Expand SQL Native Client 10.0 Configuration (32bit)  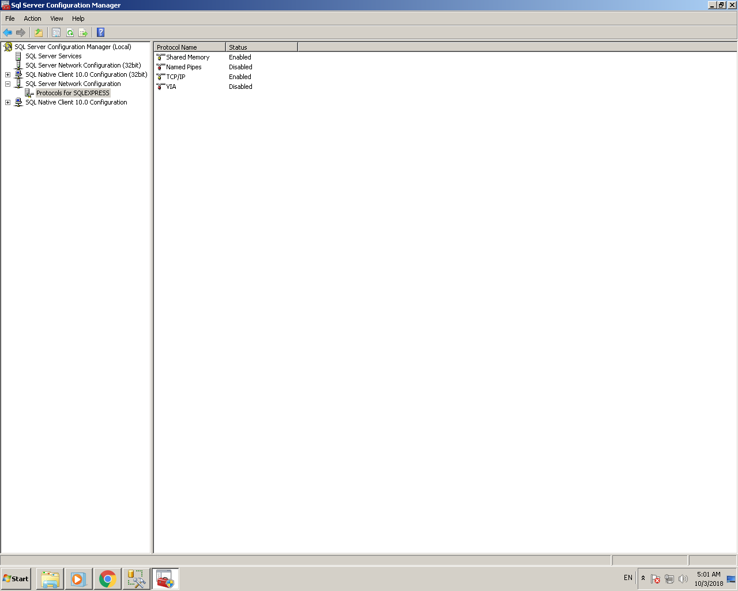click(x=7, y=74)
